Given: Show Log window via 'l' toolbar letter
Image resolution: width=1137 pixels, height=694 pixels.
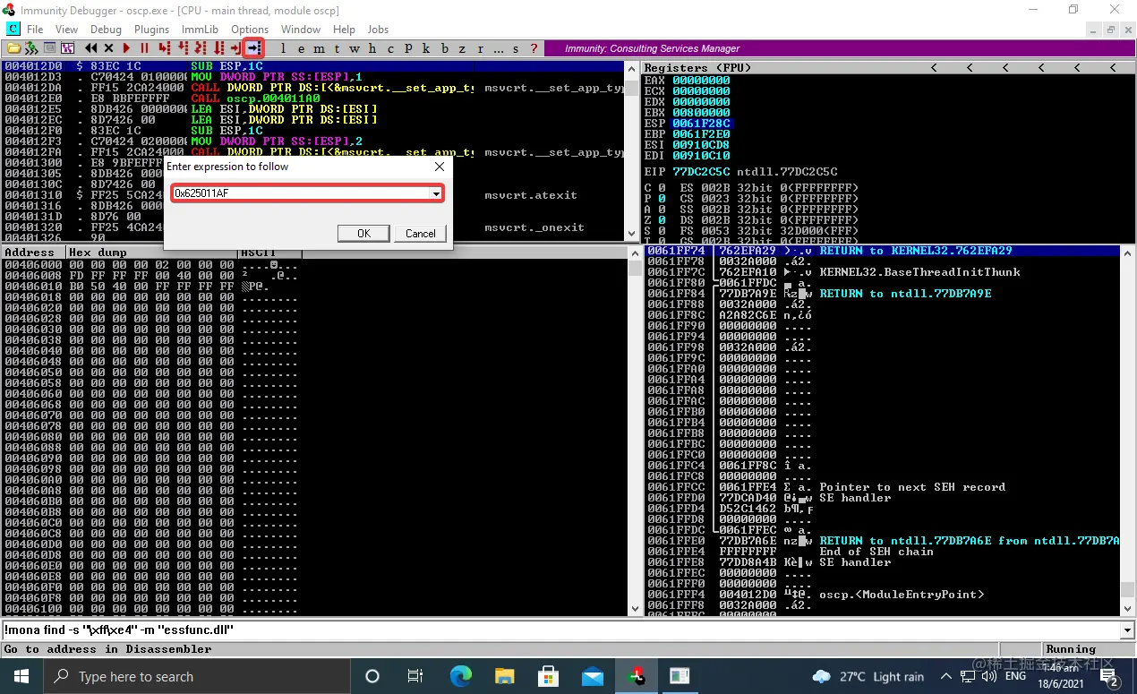Looking at the screenshot, I should click(x=283, y=48).
